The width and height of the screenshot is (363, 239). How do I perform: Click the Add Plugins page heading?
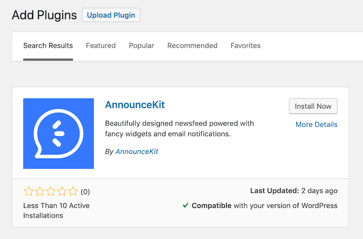point(44,15)
